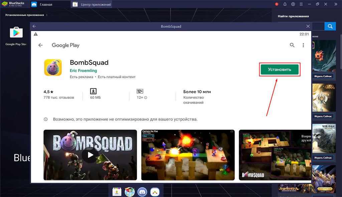Click the 12+ age rating badge
342x197 pixels.
point(140,91)
